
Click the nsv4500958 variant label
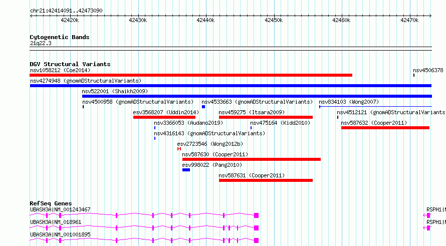click(x=138, y=102)
